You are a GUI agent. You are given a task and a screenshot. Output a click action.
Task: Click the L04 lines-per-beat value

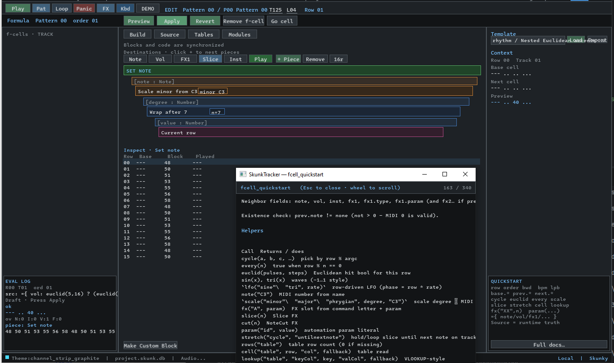tap(292, 10)
